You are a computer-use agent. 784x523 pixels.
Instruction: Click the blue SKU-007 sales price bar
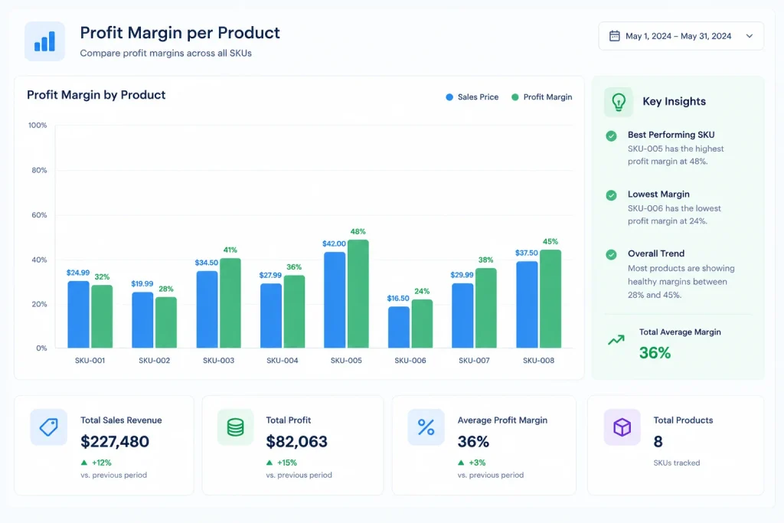pyautogui.click(x=462, y=315)
